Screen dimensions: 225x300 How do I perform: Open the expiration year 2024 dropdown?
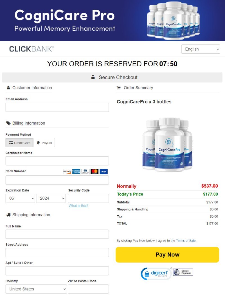coord(51,199)
